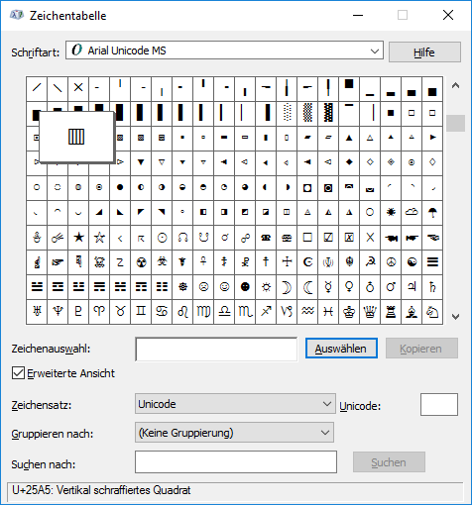Viewport: 472px width, 505px height.
Task: Pick the hammer and sickle symbol
Action: point(370,262)
